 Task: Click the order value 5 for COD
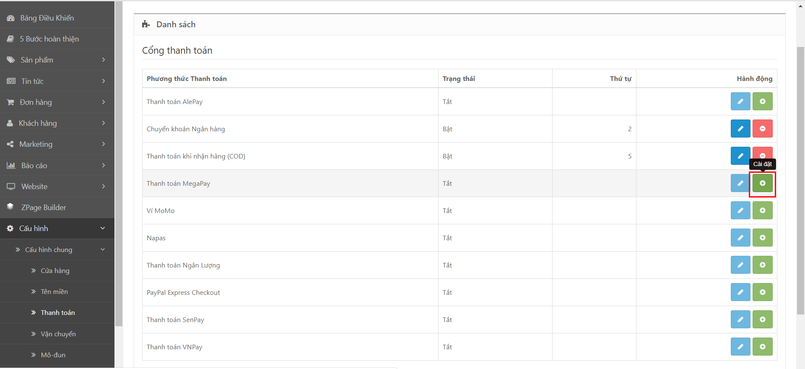[630, 156]
